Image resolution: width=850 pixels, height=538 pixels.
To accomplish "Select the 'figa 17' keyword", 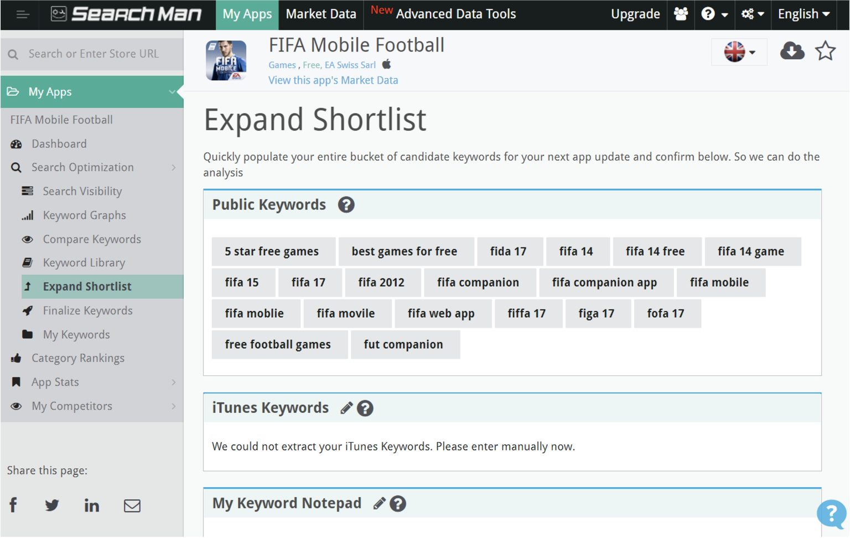I will tap(598, 314).
